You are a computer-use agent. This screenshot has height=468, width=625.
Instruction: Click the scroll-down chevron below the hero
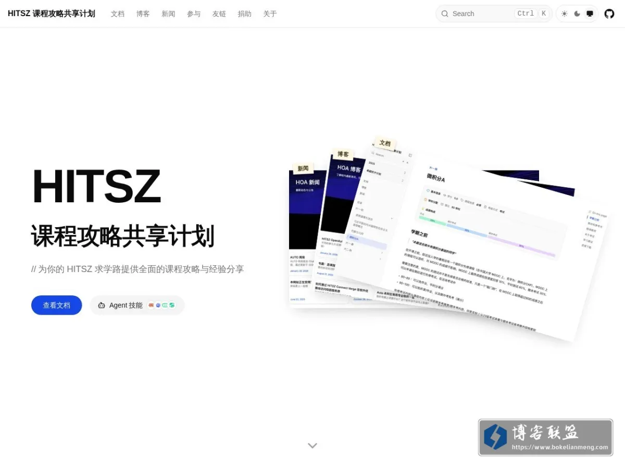(312, 446)
